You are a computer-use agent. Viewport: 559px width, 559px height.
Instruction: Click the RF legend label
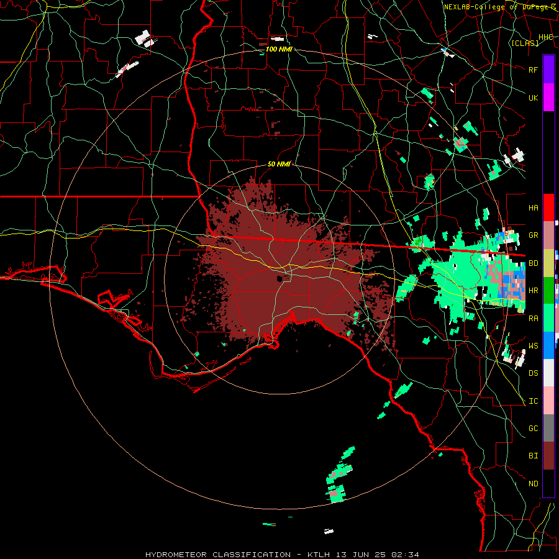point(533,70)
